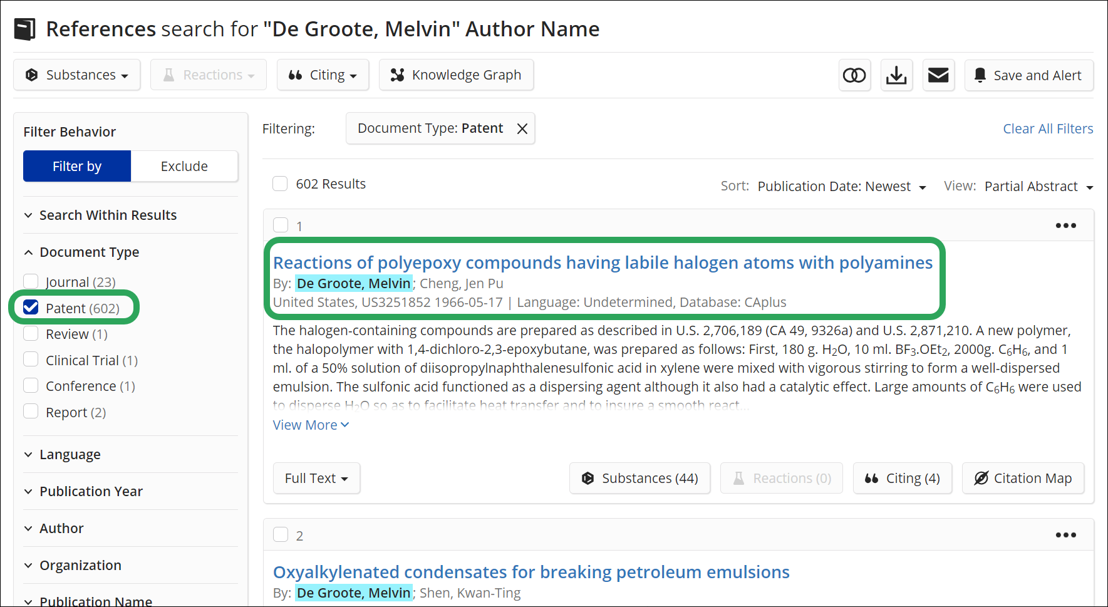Open the Knowledge Graph view
1108x607 pixels.
tap(456, 75)
